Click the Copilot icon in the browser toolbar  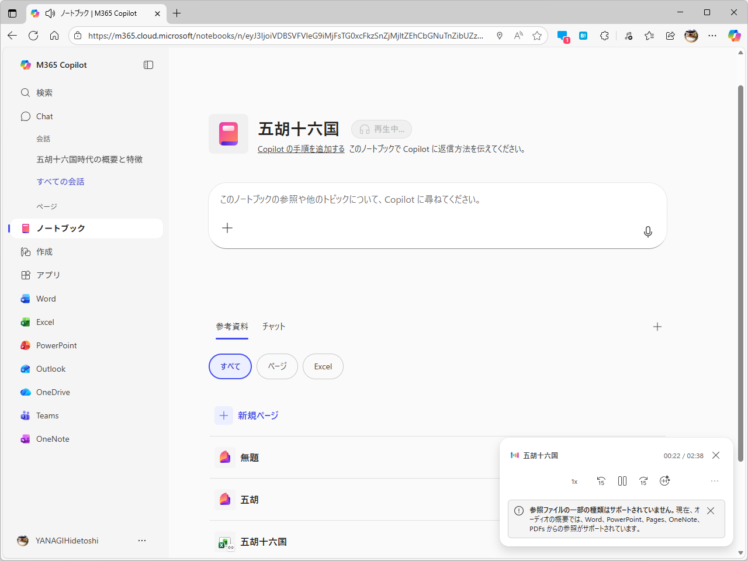(x=734, y=36)
